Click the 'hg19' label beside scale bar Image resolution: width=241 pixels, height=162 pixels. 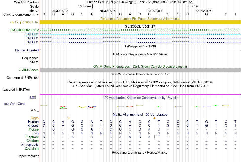(x=194, y=6)
